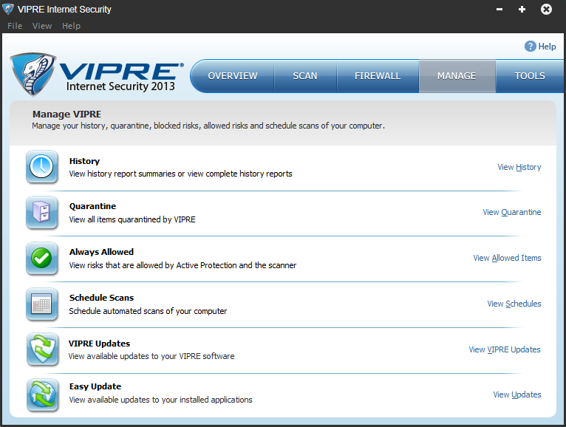This screenshot has height=427, width=566.
Task: Click the Always Allowed green checkmark icon
Action: tap(42, 258)
